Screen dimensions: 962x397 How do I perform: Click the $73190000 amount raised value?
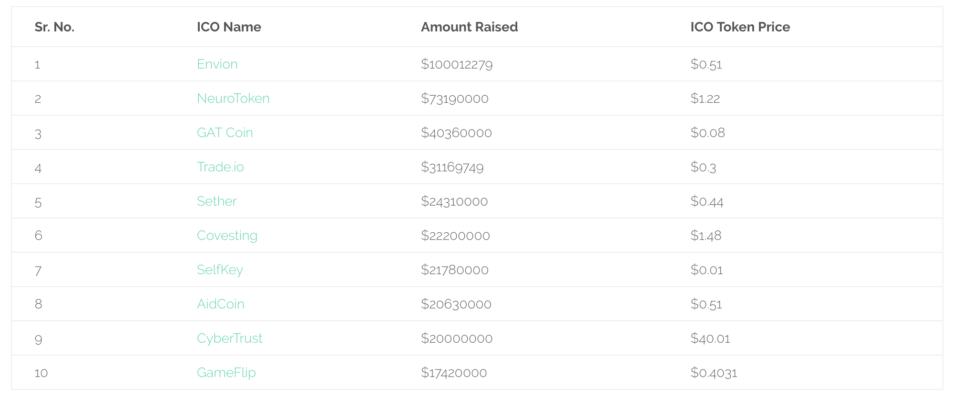[454, 99]
